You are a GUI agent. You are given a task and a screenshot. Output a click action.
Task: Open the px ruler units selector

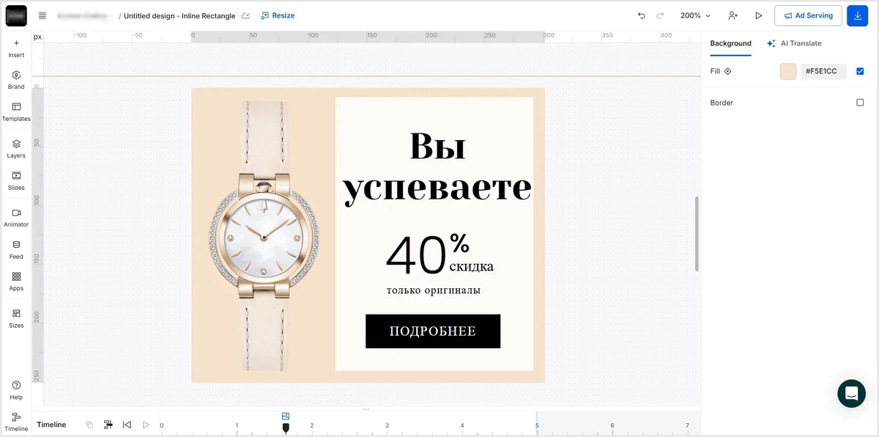point(37,36)
